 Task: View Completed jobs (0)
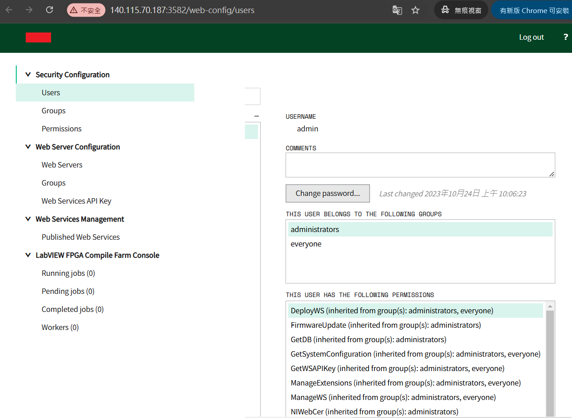(x=72, y=309)
